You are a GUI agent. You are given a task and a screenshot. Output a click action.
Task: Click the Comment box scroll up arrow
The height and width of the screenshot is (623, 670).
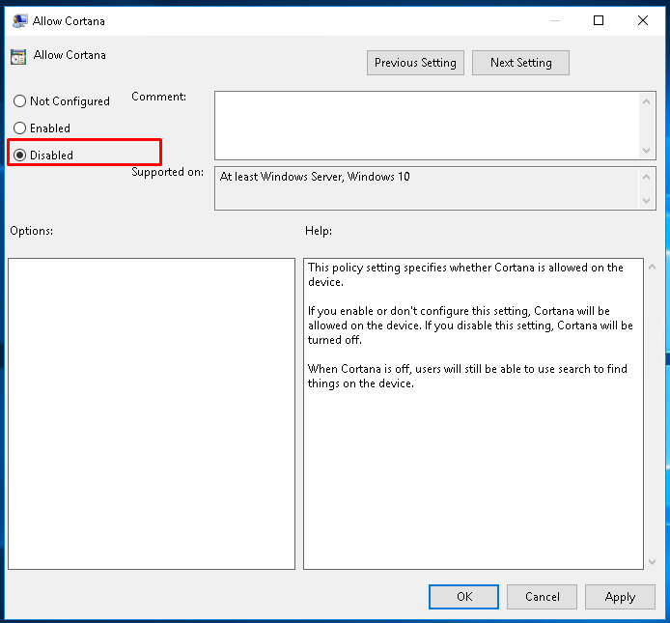coord(647,101)
